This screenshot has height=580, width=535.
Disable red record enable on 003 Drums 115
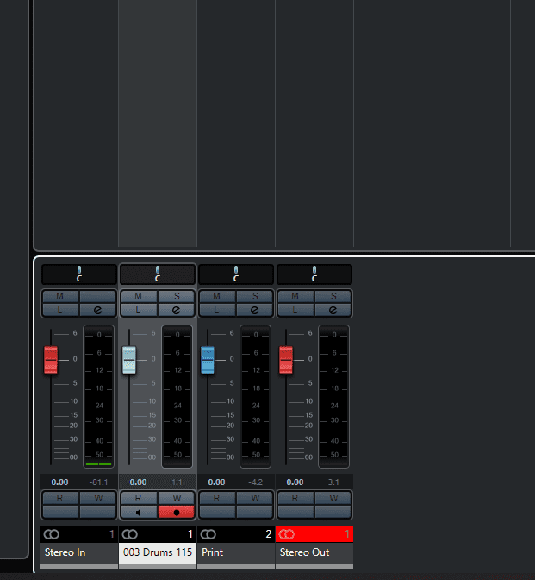[176, 513]
